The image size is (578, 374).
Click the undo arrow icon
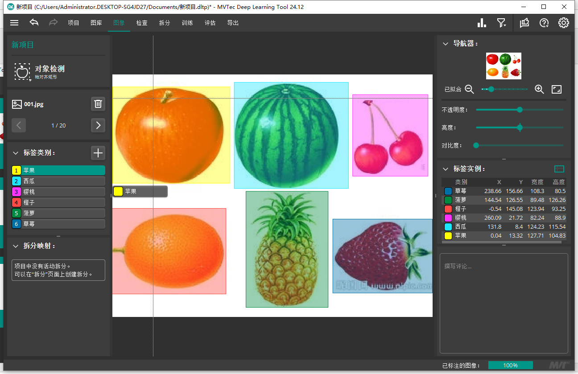(x=34, y=23)
